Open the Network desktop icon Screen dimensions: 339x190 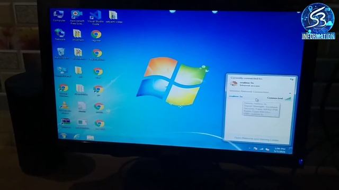pos(60,35)
